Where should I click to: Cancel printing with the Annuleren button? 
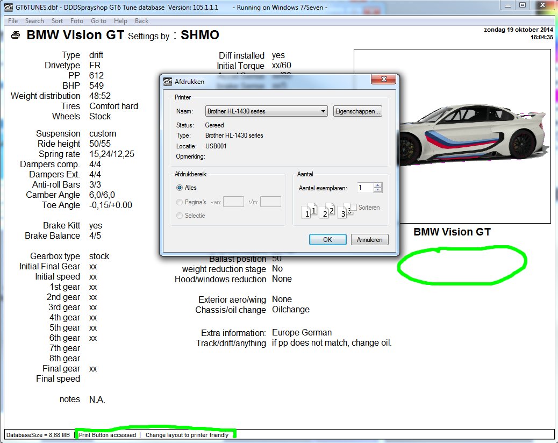[x=369, y=239]
